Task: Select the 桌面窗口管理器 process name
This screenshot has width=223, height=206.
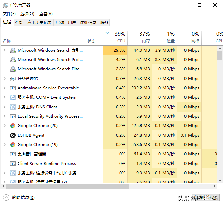Action: pos(32,154)
